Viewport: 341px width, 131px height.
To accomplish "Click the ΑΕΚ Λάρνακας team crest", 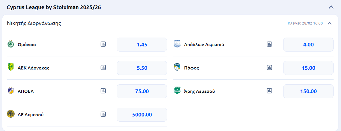I will pos(11,67).
